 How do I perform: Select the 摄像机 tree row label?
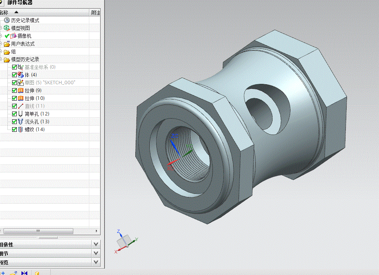coord(24,36)
